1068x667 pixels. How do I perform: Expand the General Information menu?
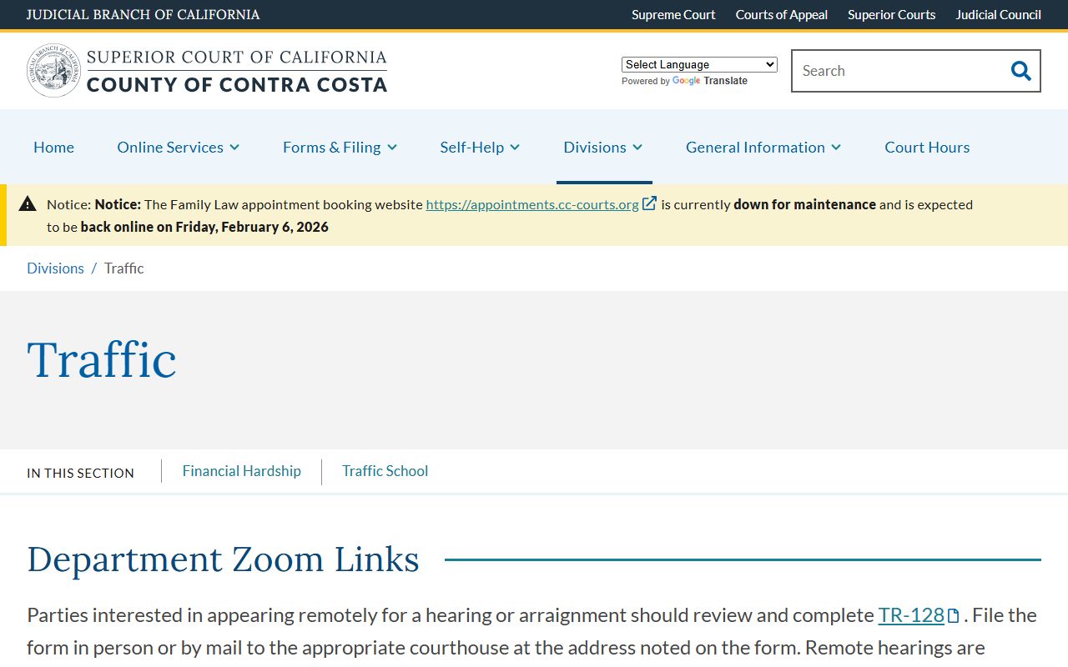pos(763,147)
